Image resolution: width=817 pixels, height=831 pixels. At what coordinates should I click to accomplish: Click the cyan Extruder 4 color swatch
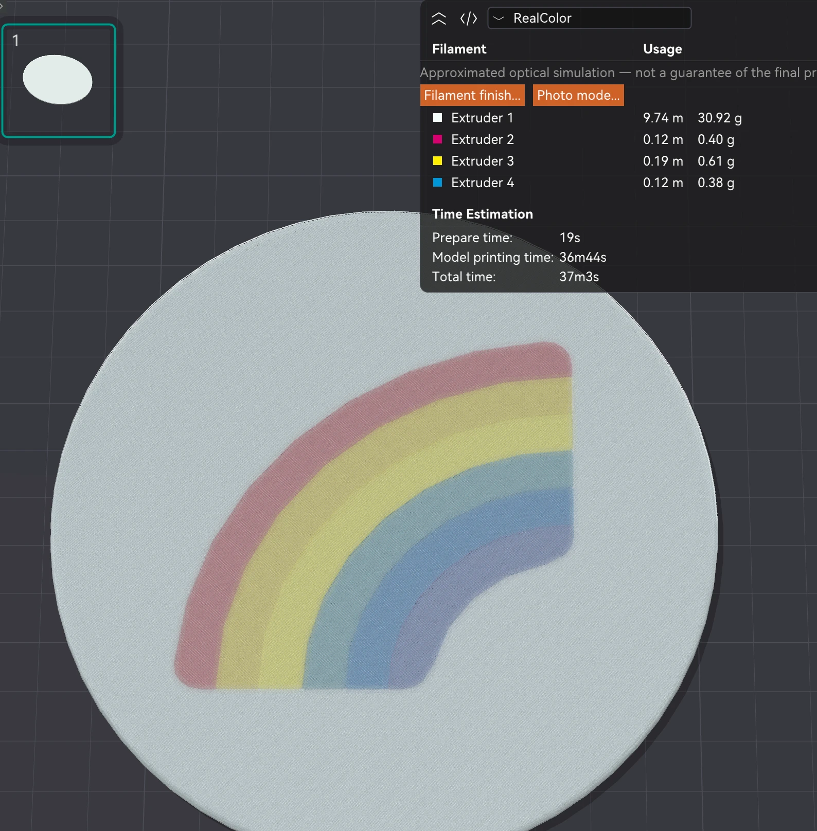pyautogui.click(x=438, y=183)
